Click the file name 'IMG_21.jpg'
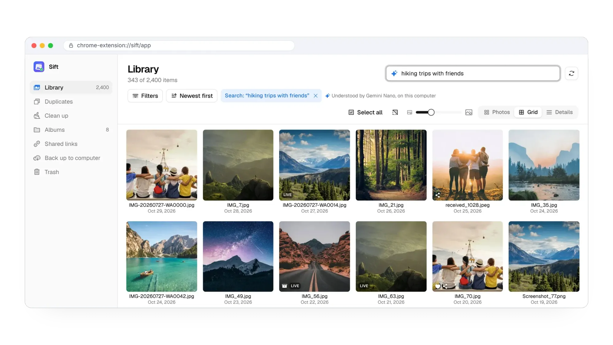Screen dimensions: 613x345 pyautogui.click(x=391, y=205)
